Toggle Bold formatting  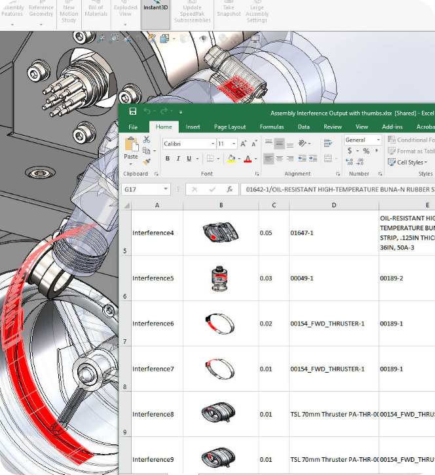click(168, 159)
